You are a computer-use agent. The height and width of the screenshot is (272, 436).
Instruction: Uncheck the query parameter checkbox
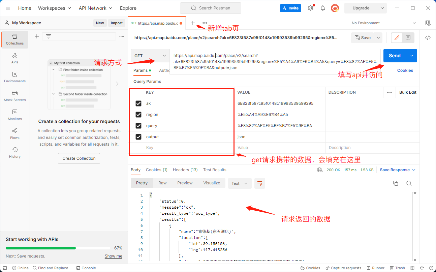click(x=138, y=126)
